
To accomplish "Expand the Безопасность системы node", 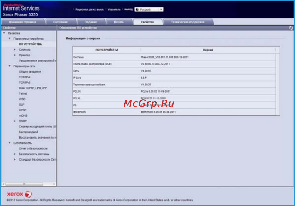I will (15, 154).
